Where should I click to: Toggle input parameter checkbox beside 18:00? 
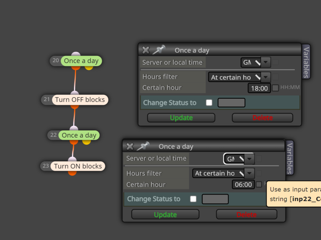click(275, 88)
